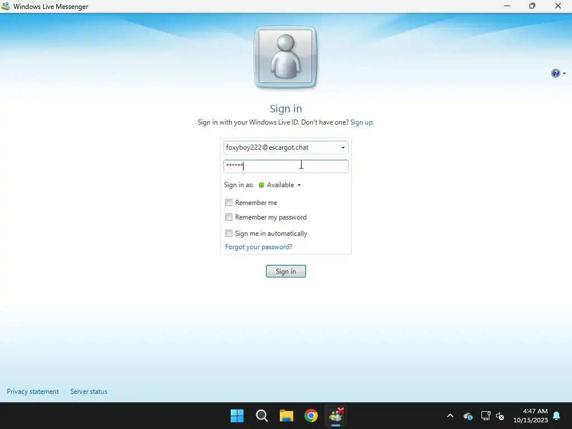The width and height of the screenshot is (572, 429).
Task: Enable the Remember me checkbox
Action: 228,202
